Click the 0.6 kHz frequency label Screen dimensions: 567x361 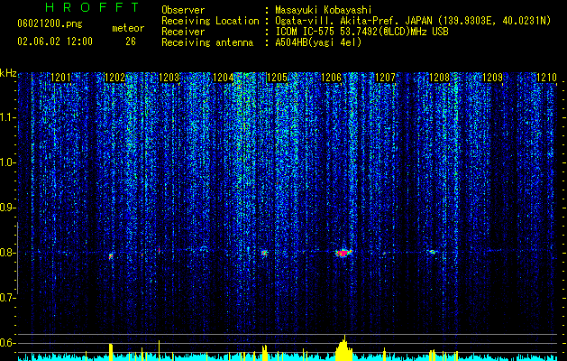tap(8, 343)
